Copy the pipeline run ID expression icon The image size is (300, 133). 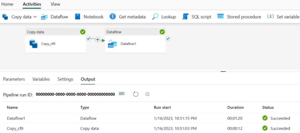(x=122, y=94)
